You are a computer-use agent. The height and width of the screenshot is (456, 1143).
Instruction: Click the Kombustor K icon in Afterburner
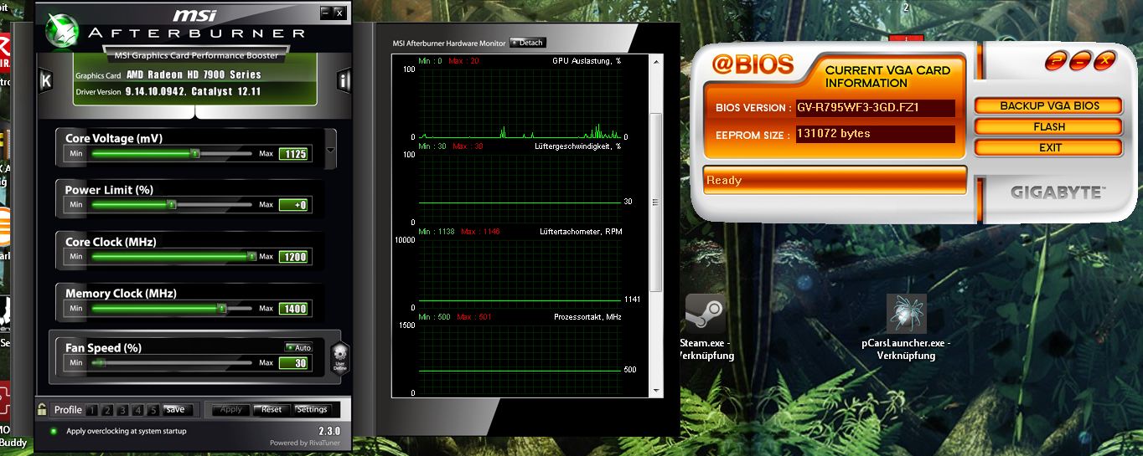pos(46,80)
